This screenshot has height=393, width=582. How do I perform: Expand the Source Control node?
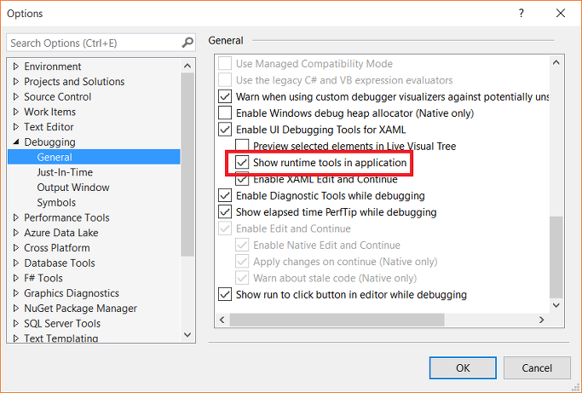coord(16,96)
